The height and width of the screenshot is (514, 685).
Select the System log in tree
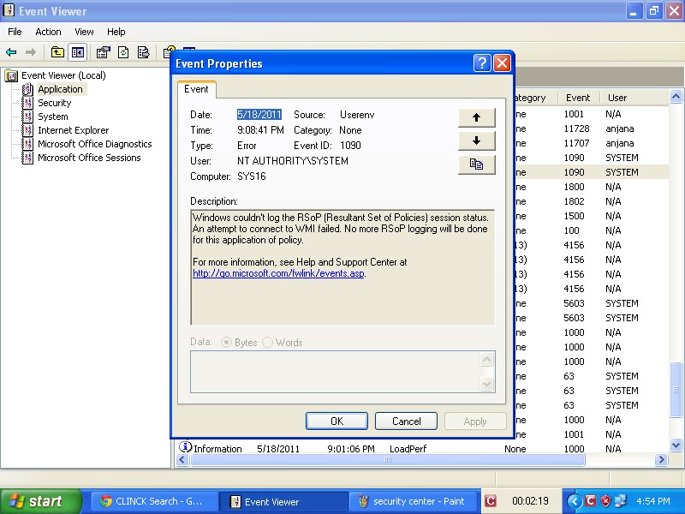tap(52, 117)
